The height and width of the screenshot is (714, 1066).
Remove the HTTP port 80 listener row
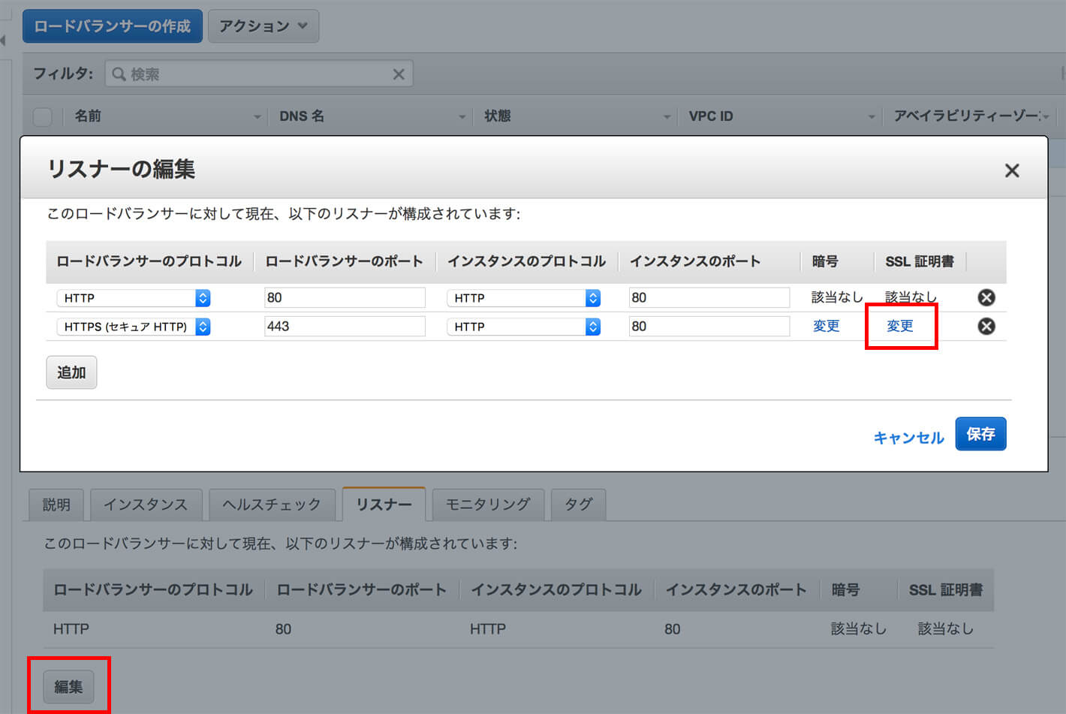(986, 297)
